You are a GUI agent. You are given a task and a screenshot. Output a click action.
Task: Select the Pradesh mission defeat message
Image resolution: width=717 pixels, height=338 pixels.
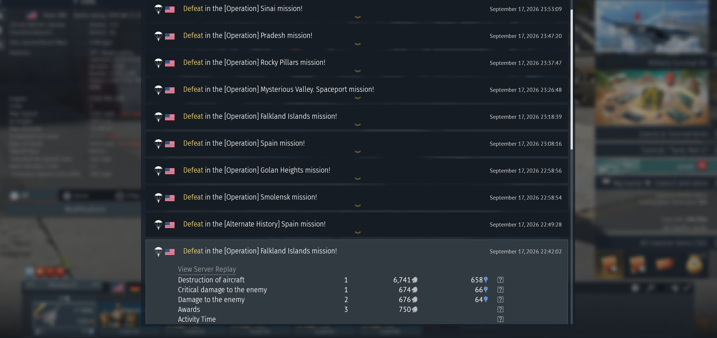[248, 36]
